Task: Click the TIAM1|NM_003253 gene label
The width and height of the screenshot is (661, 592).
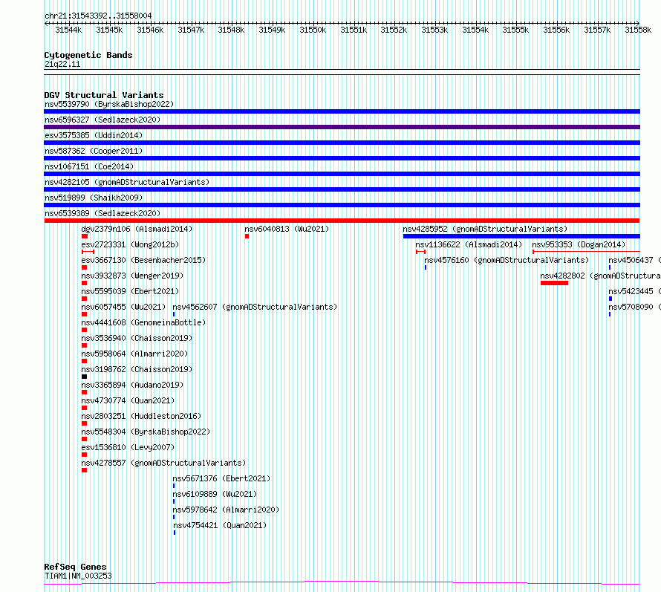Action: tap(78, 576)
